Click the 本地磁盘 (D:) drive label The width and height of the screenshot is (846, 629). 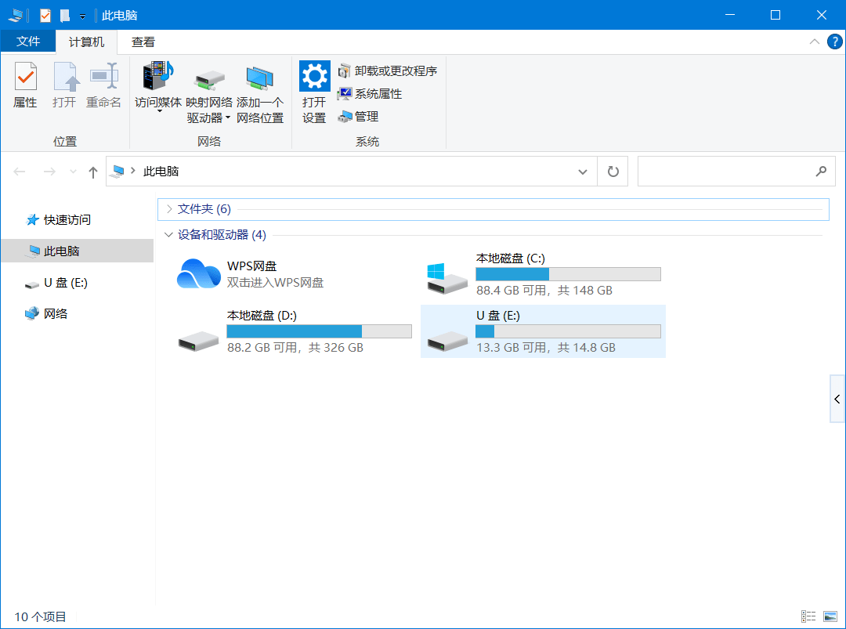[x=262, y=316]
